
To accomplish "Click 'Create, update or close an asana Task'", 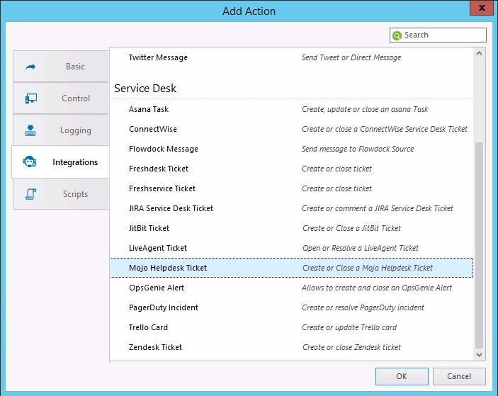I will coord(365,109).
